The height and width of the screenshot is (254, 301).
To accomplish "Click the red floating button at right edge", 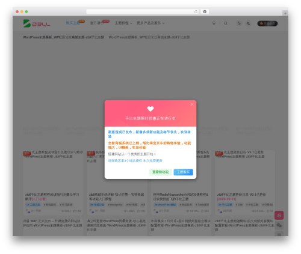I will 279,216.
